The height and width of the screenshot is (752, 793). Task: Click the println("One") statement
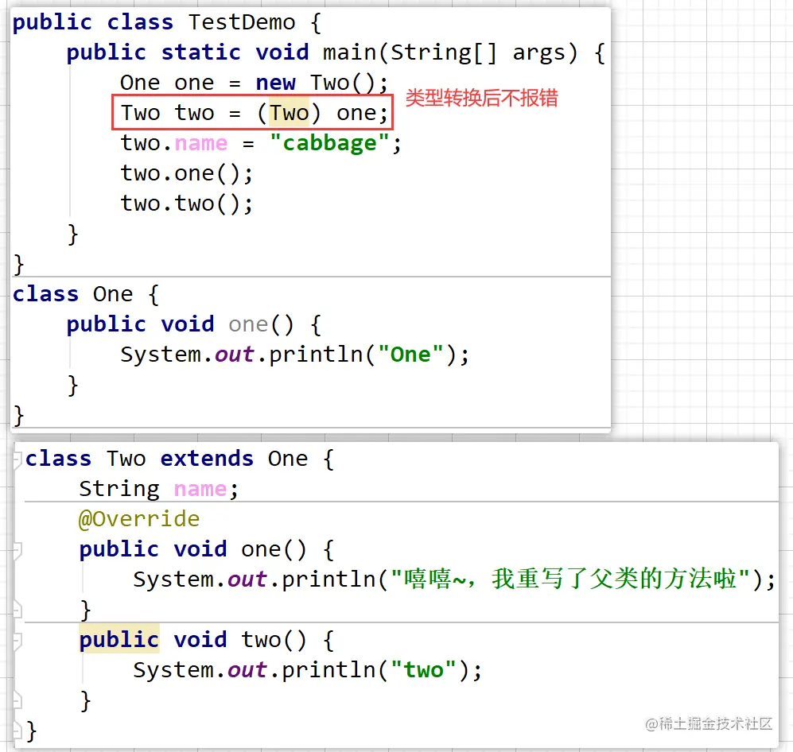coord(294,355)
